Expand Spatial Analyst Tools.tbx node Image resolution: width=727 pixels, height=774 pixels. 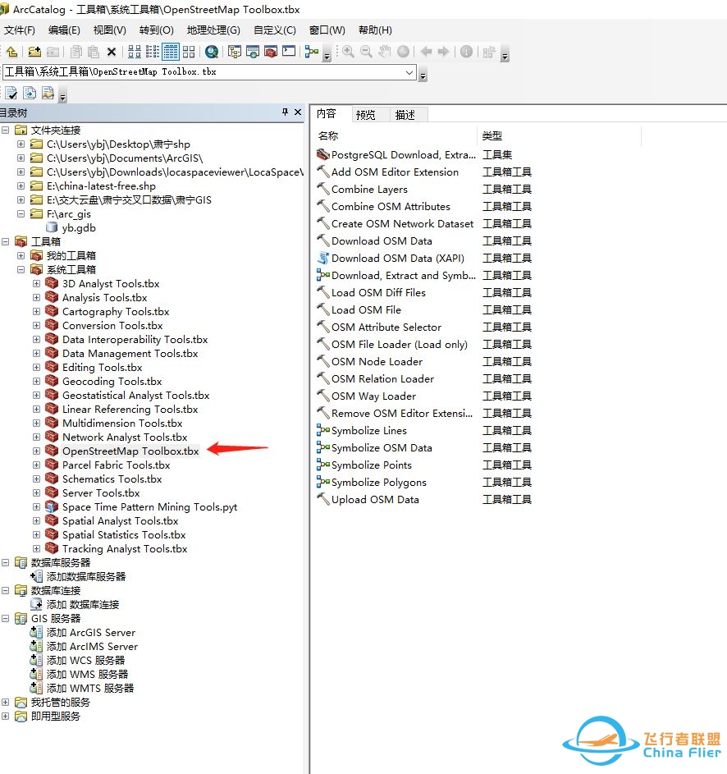click(x=37, y=520)
